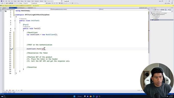Open the Debug configuration dropdown
The image size is (174, 98).
point(21,3)
